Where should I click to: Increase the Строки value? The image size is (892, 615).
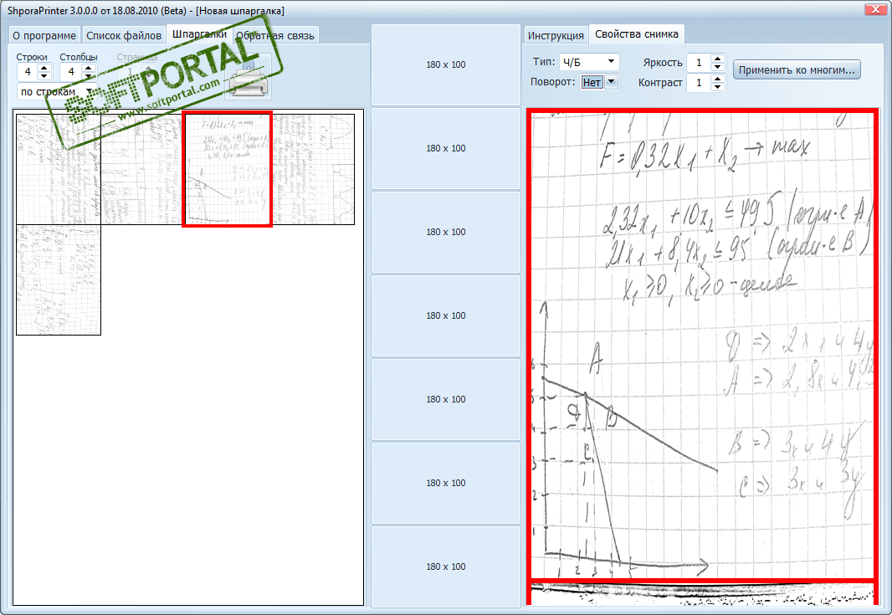pos(44,68)
